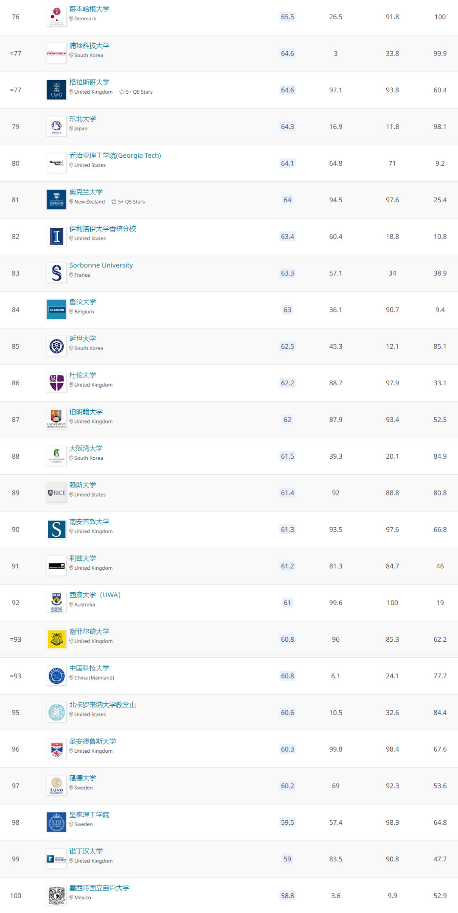458x913 pixels.
Task: Click the RICE university logo
Action: (56, 493)
